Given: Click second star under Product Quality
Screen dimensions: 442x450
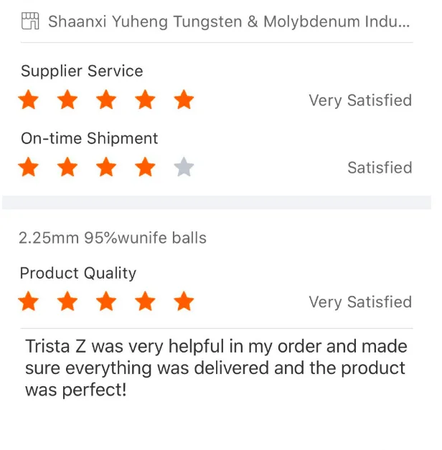Looking at the screenshot, I should click(67, 302).
